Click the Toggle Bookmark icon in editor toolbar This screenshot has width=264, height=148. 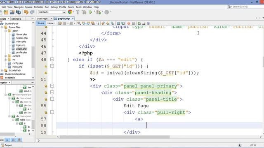(112, 23)
